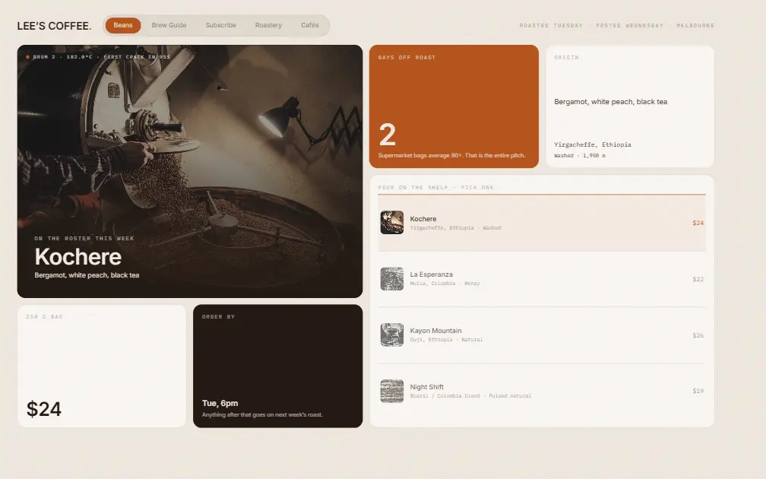Click the large $24 bag price
The image size is (766, 479).
pyautogui.click(x=44, y=409)
